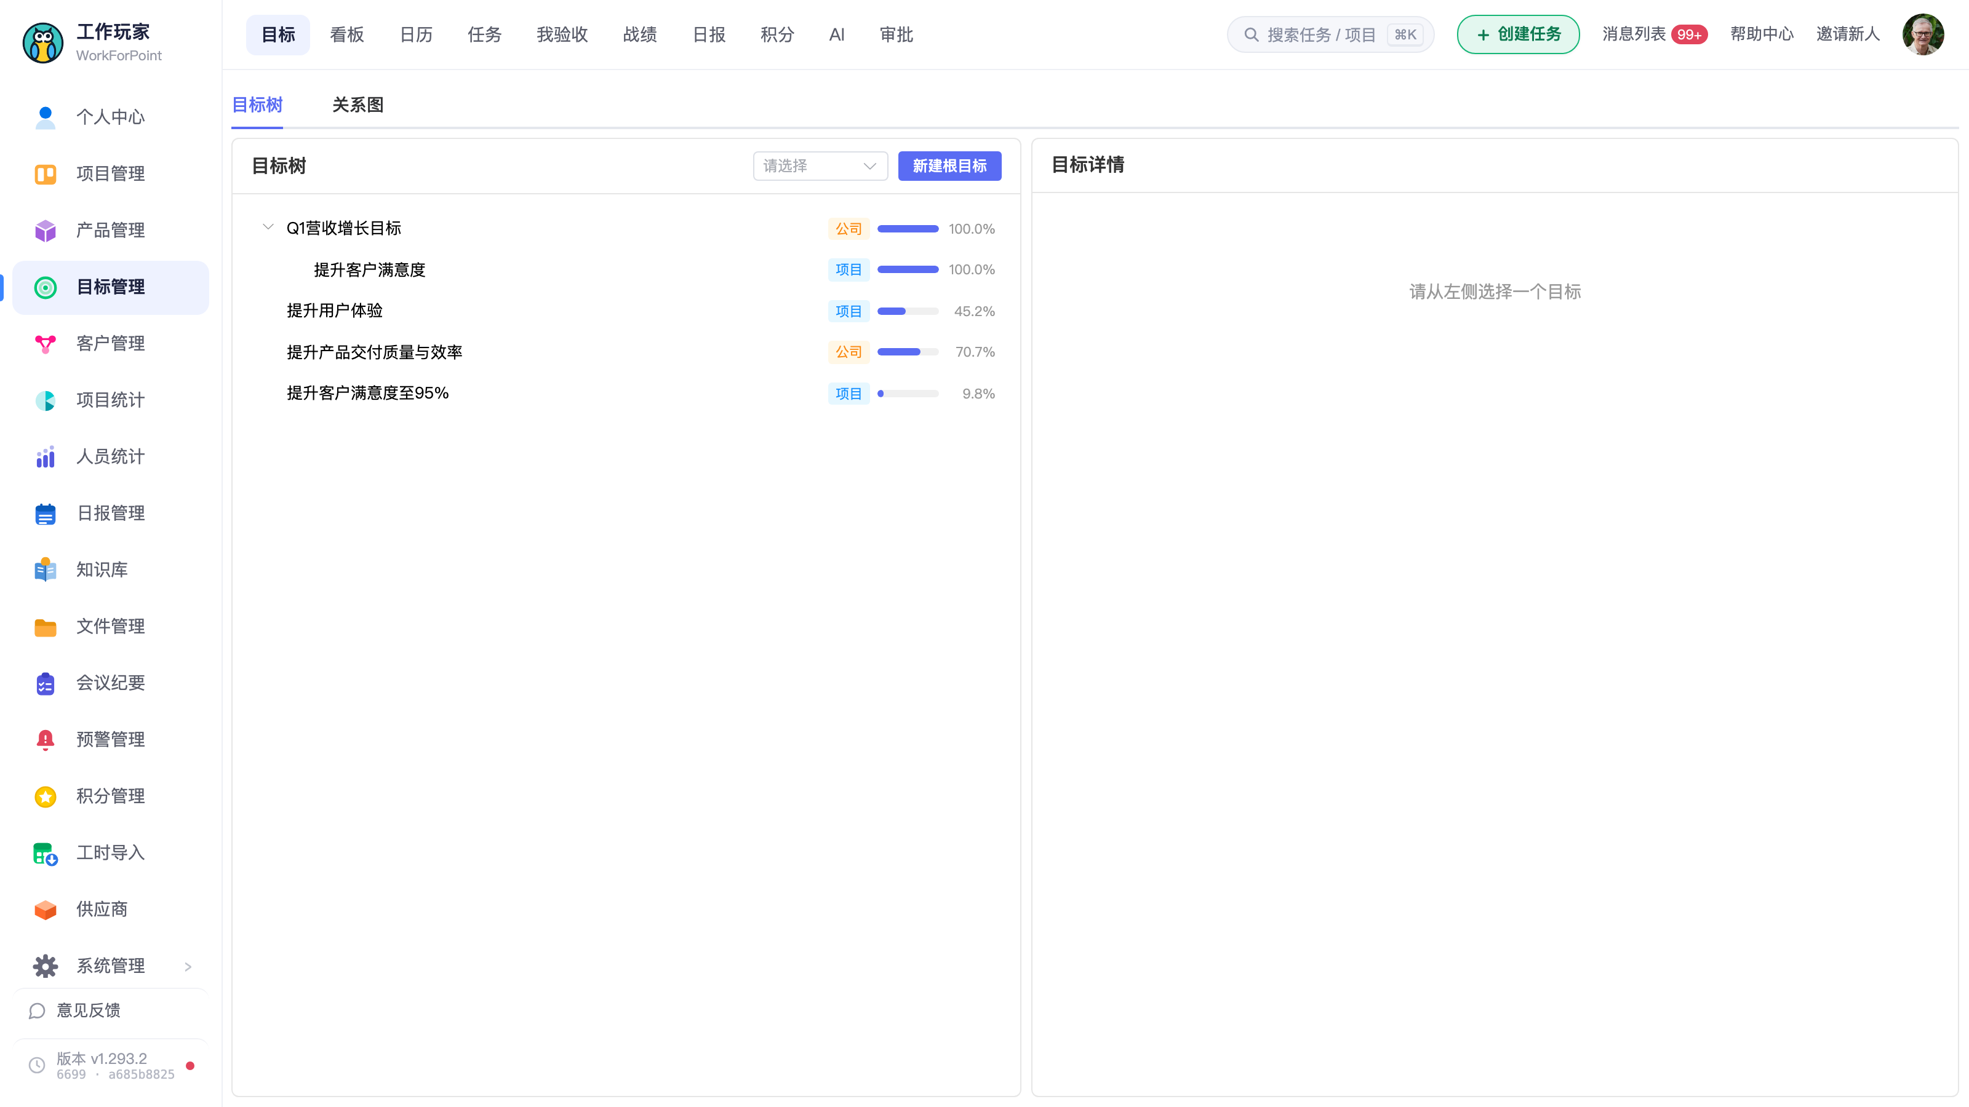
Task: Open 日报管理 calendar icon
Action: pos(45,514)
